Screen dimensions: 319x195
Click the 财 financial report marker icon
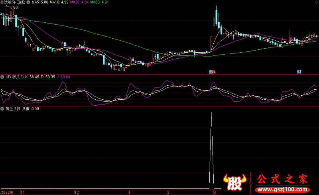click(x=299, y=72)
